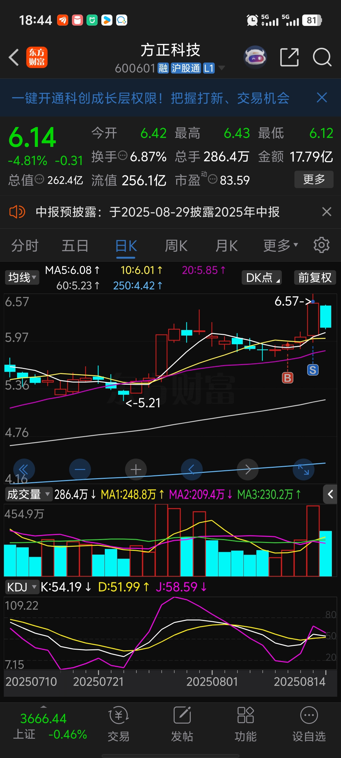Viewport: 341px width, 758px height.
Task: Open the 东方财富 logo icon
Action: click(x=37, y=57)
